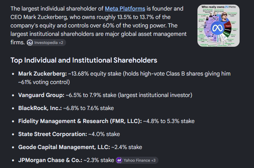Click the Investopedia source icon
The height and width of the screenshot is (168, 254).
[x=30, y=43]
